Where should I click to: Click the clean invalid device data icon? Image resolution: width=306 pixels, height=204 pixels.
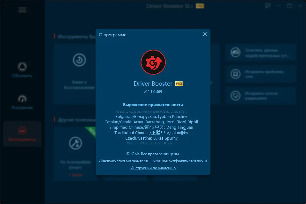pos(236,52)
